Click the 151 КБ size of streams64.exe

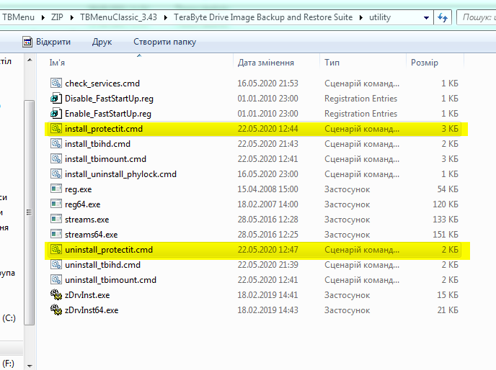(446, 235)
